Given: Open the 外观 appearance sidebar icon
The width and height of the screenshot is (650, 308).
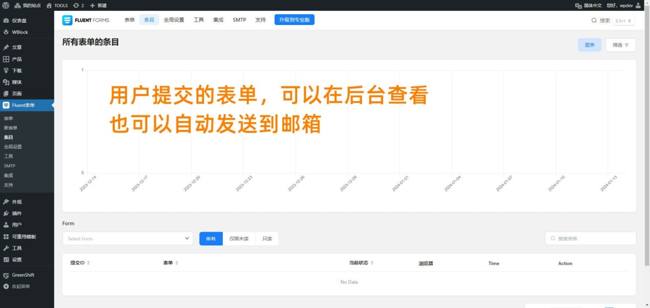Looking at the screenshot, I should (x=6, y=202).
